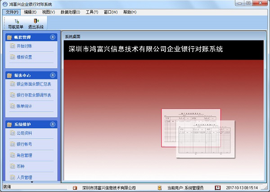Click the 系统维护 header icon

coord(9,125)
